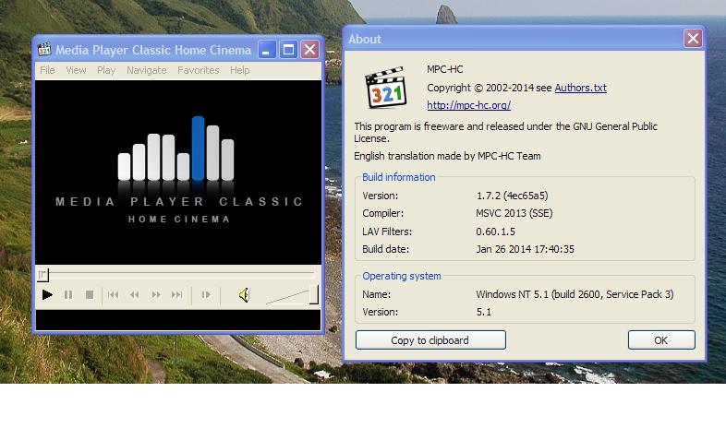Click the Media Player Classic title bar icon
The height and width of the screenshot is (428, 726).
pyautogui.click(x=44, y=49)
